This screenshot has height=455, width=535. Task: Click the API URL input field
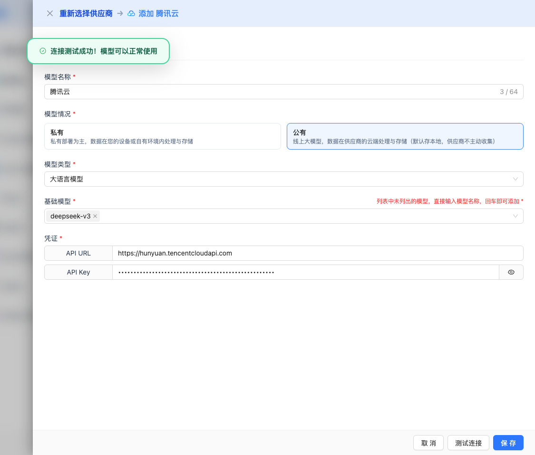click(317, 253)
